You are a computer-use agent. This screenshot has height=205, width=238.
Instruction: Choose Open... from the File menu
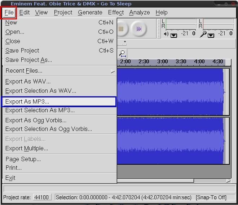click(59, 32)
